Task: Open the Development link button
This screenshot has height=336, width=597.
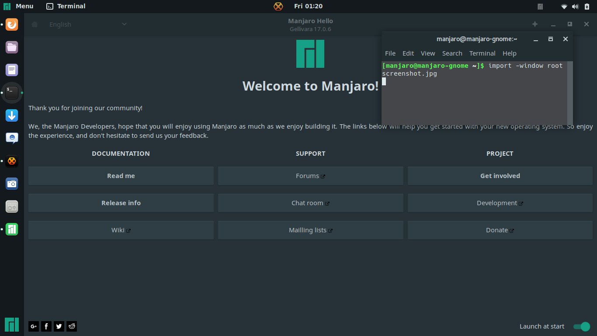Action: tap(500, 203)
